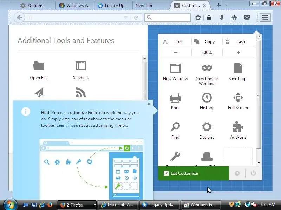Open the hamburger menu button
The width and height of the screenshot is (281, 210).
coord(265,17)
